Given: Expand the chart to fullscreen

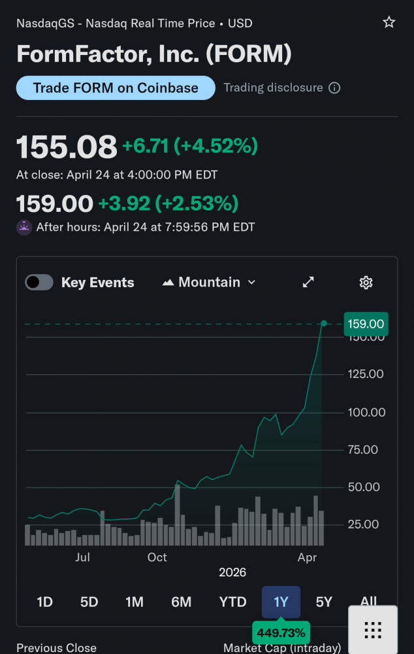Looking at the screenshot, I should point(308,283).
